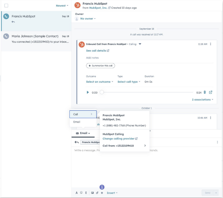The image size is (223, 198).
Task: Open Change calling provider link
Action: click(120, 139)
